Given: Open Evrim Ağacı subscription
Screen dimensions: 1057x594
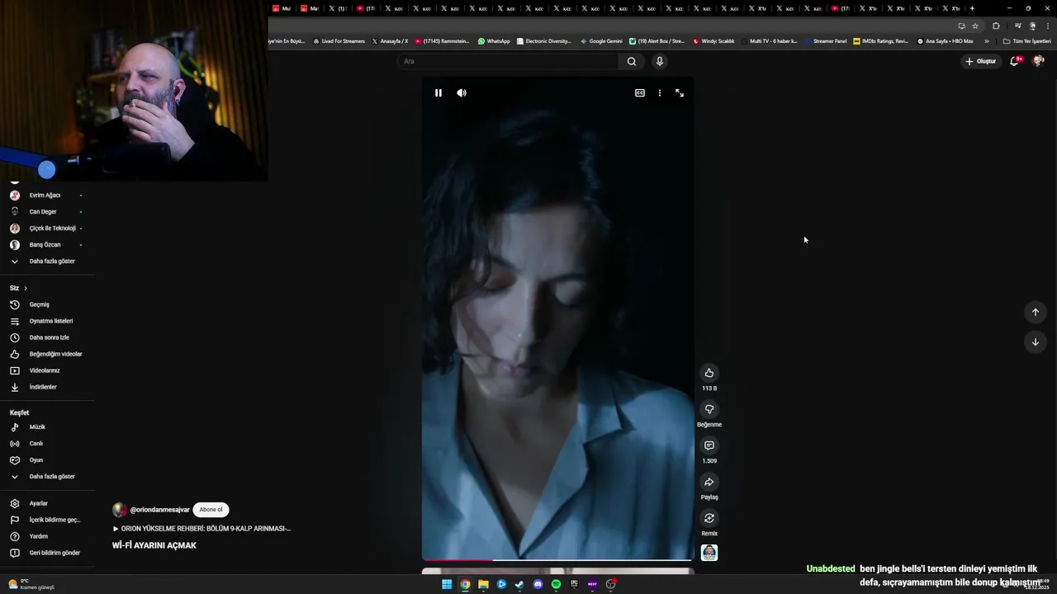Looking at the screenshot, I should tap(46, 196).
